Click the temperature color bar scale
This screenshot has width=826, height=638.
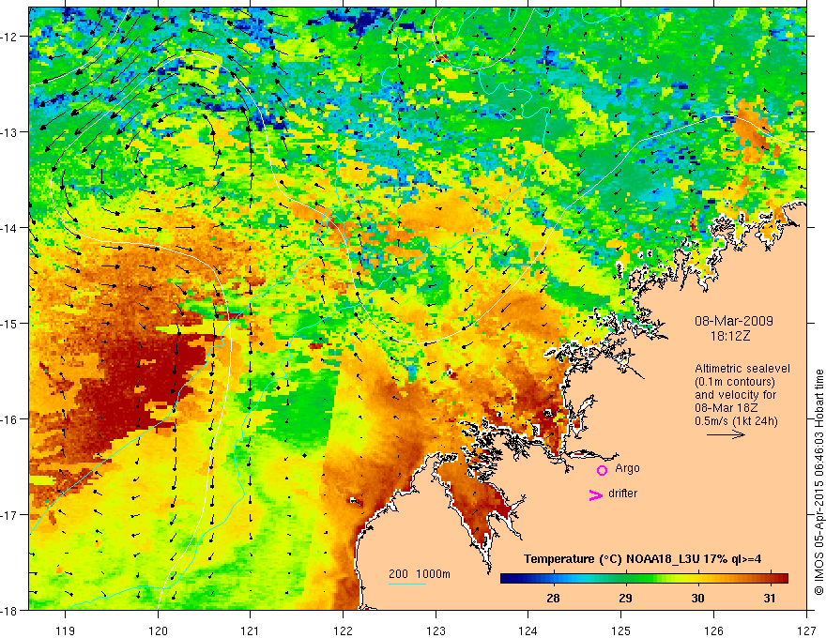click(x=644, y=579)
